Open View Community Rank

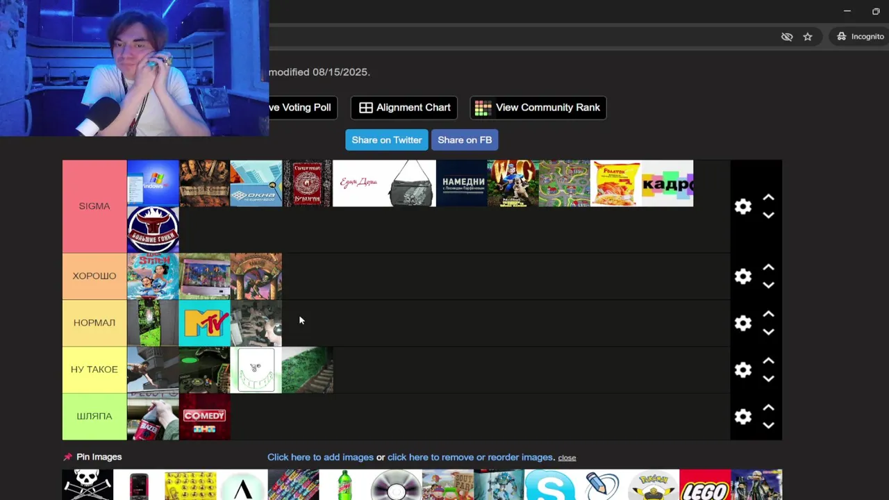pyautogui.click(x=538, y=108)
